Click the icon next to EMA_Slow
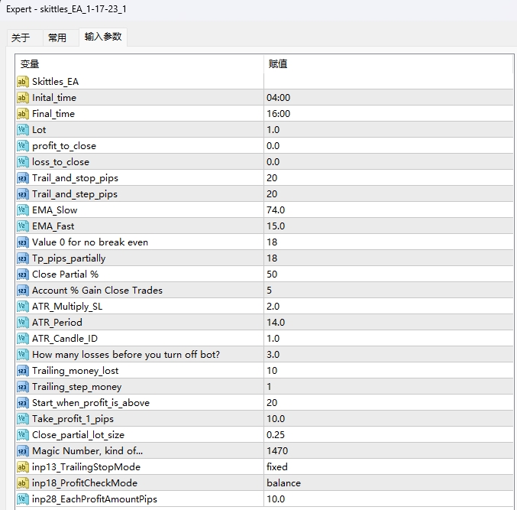 [22, 210]
